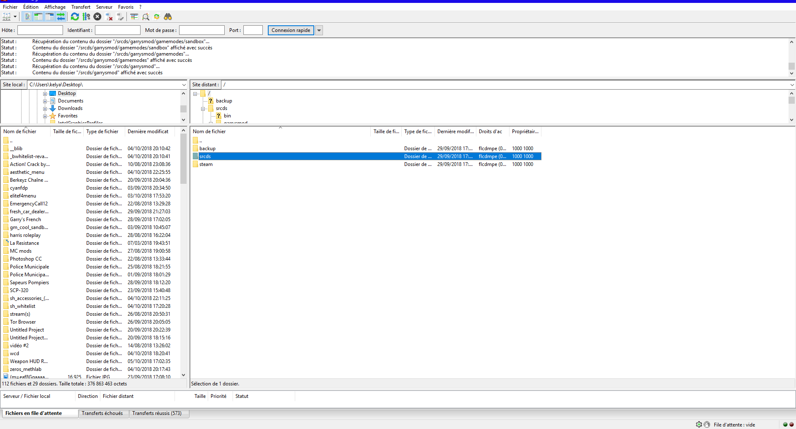Open the Fichier menu
This screenshot has width=796, height=429.
point(10,7)
